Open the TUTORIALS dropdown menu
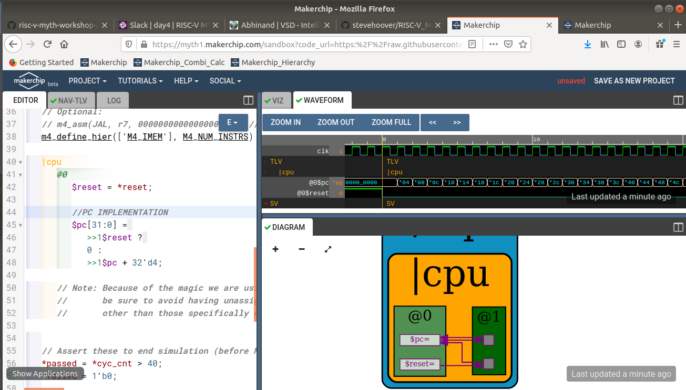The width and height of the screenshot is (686, 390). tap(140, 81)
